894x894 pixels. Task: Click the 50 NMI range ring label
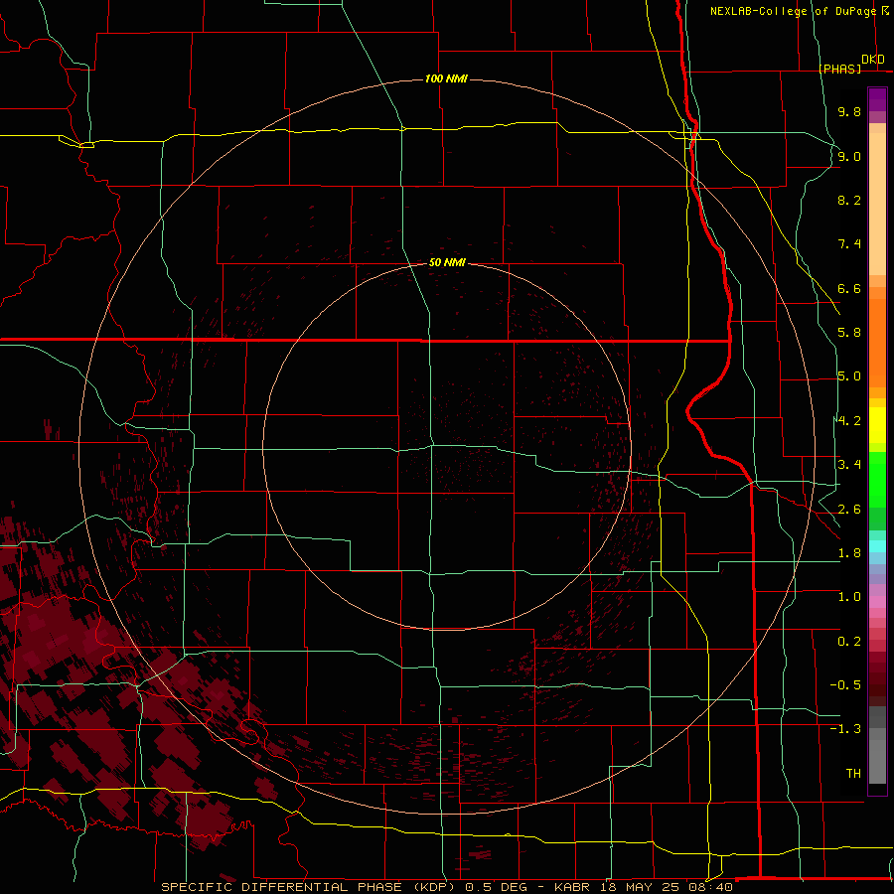click(447, 262)
